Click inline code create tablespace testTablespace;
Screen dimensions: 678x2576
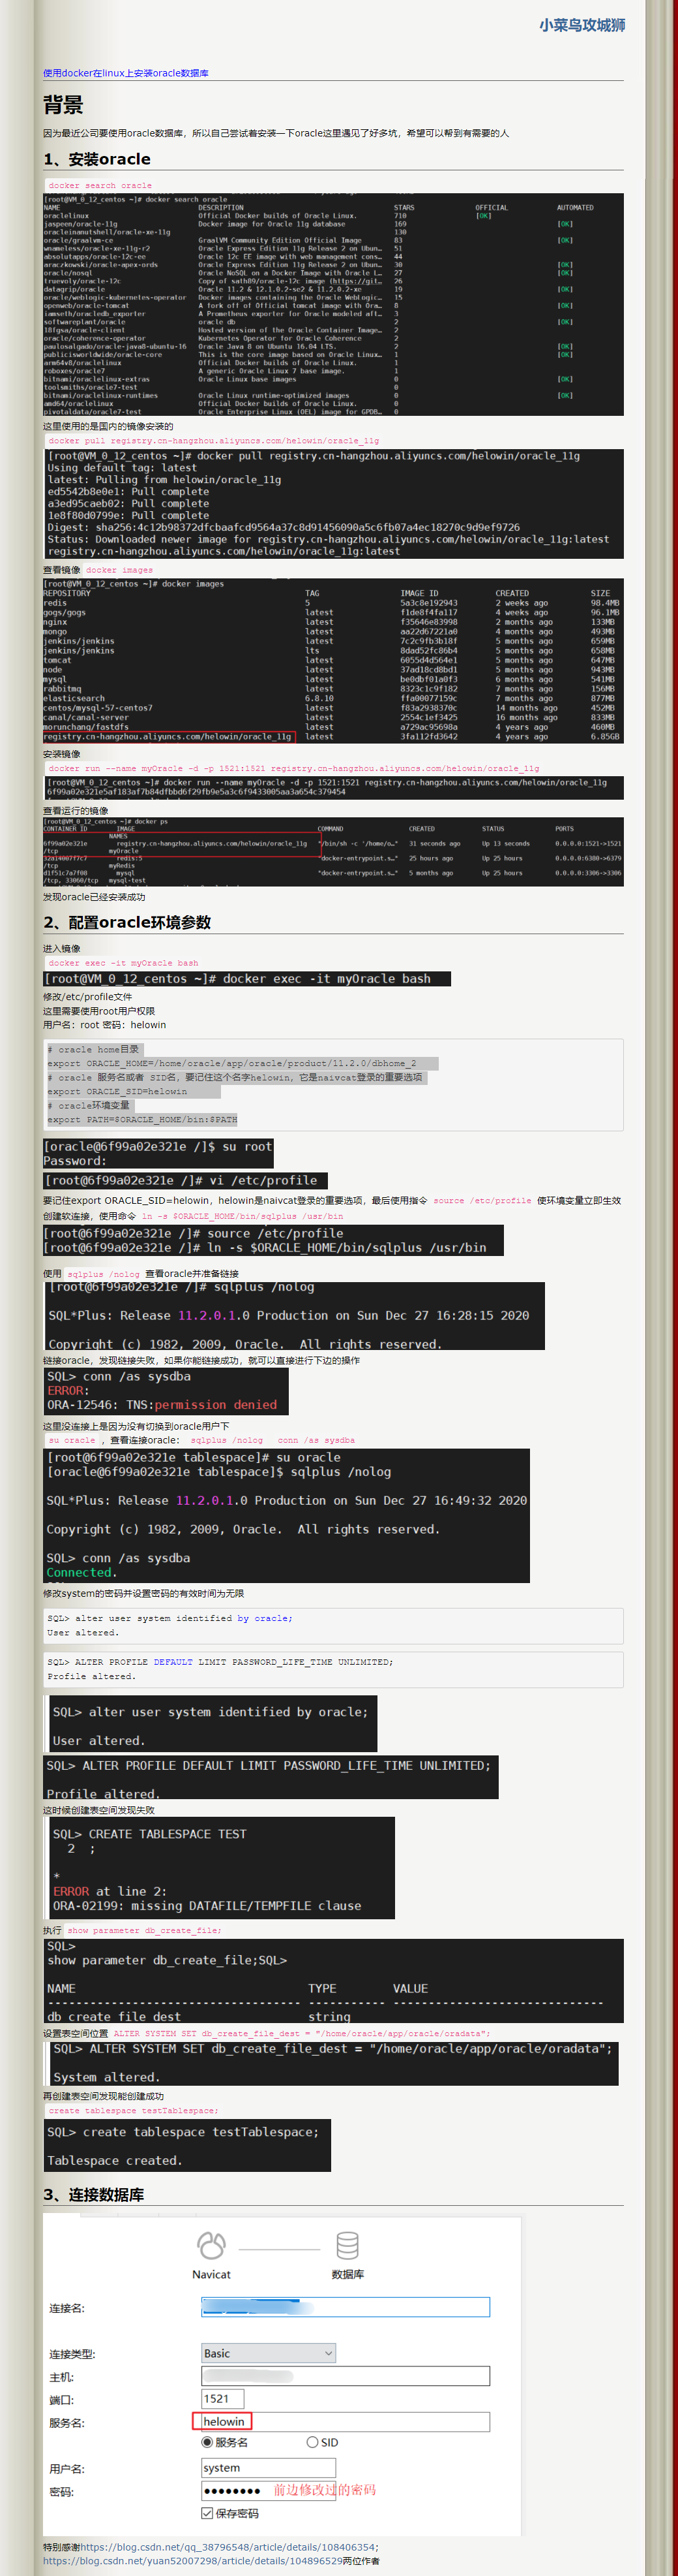coord(133,2111)
